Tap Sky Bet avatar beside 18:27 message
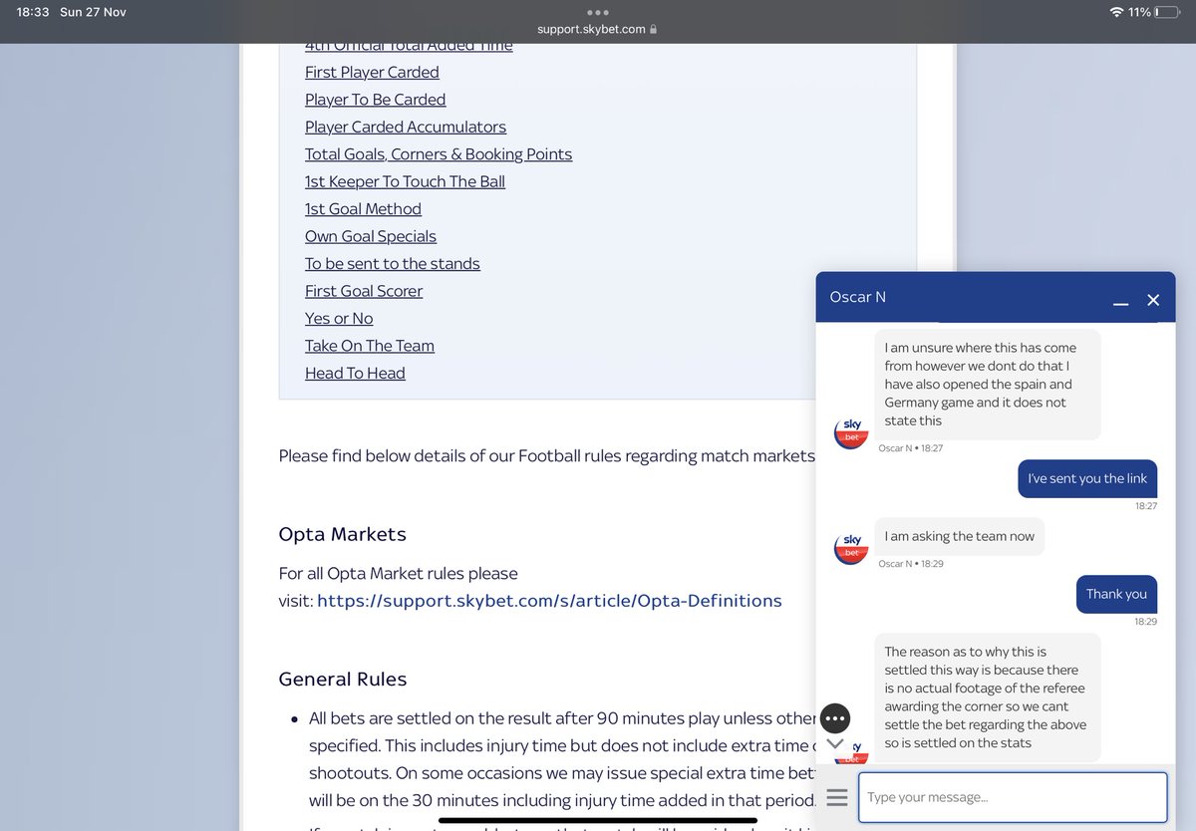Viewport: 1196px width, 831px height. coord(851,432)
